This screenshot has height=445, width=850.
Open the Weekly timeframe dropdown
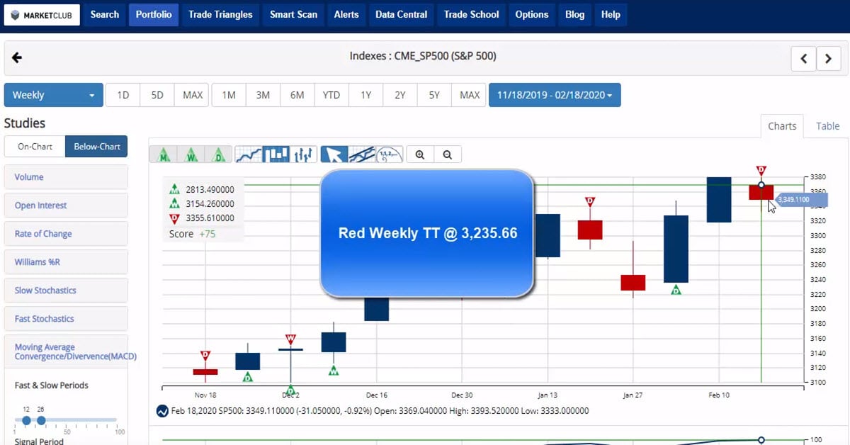point(53,95)
